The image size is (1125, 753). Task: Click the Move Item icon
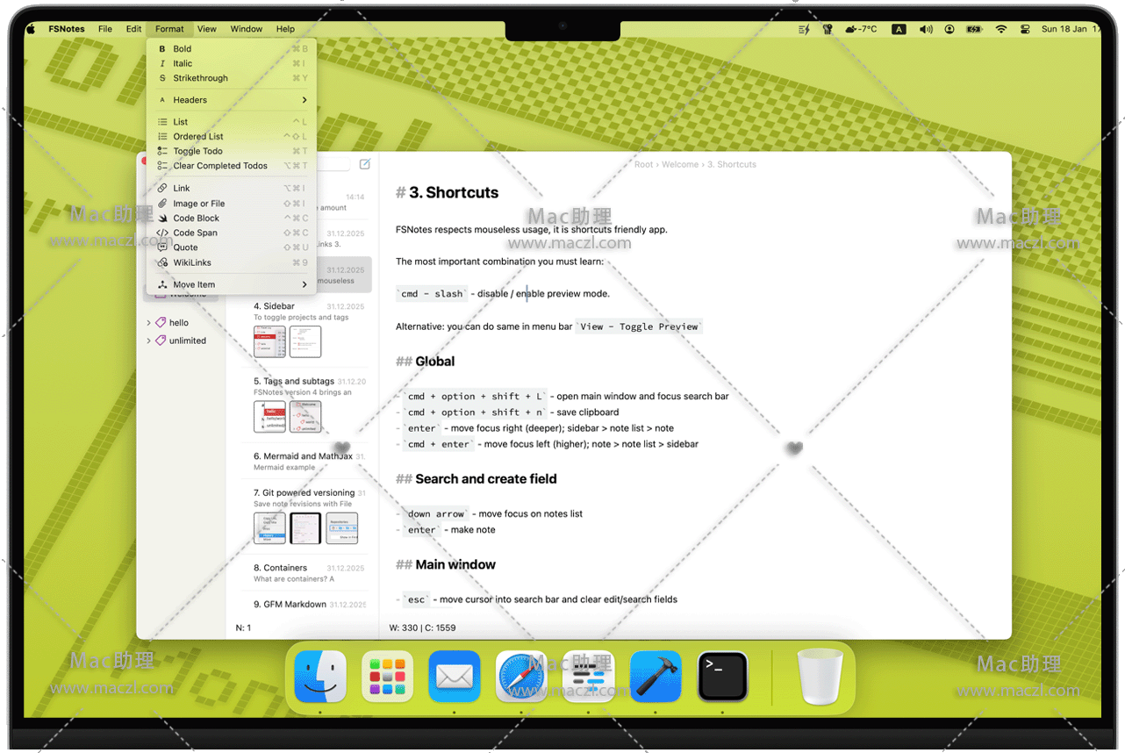point(162,284)
